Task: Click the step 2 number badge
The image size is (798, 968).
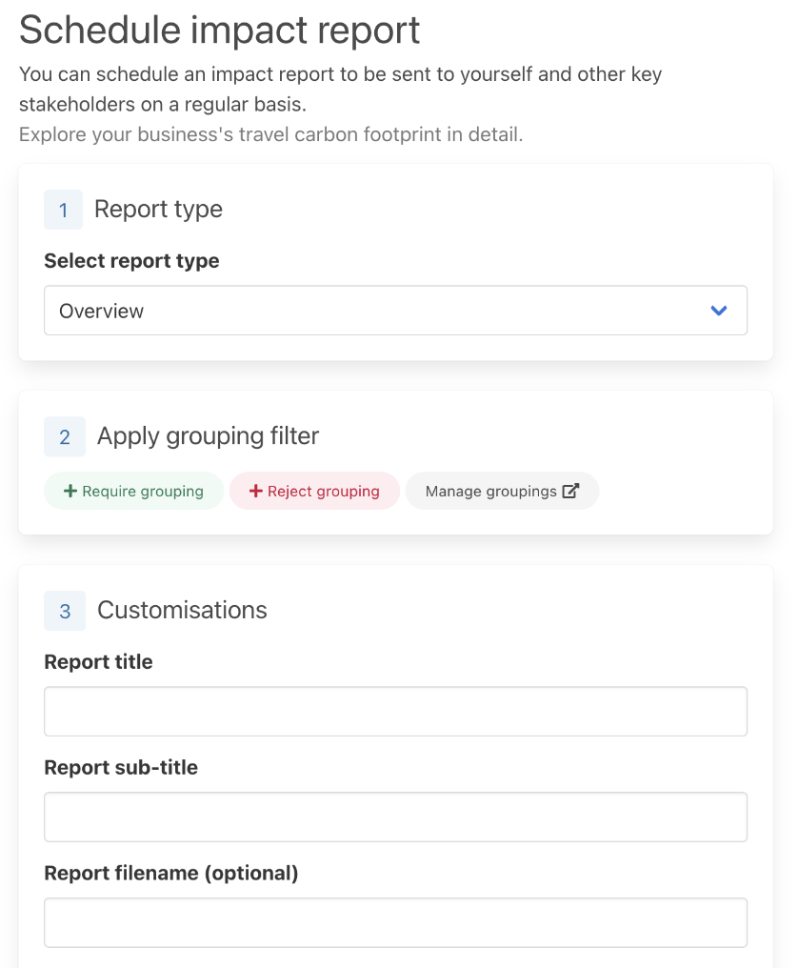Action: [65, 436]
